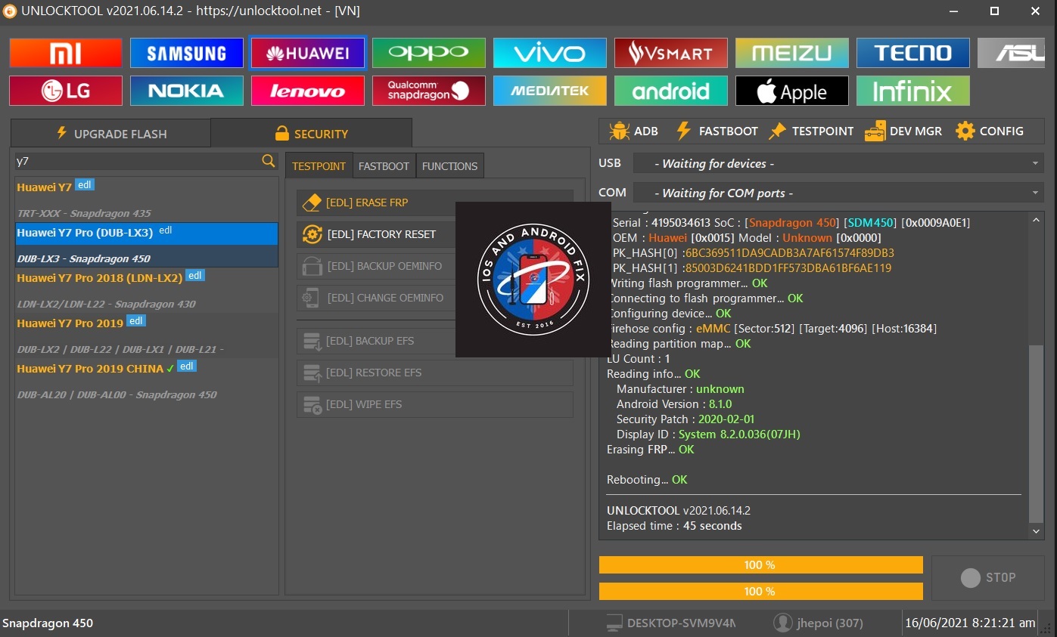
Task: Click the [EDL] BACKUP EFS button
Action: pos(435,341)
